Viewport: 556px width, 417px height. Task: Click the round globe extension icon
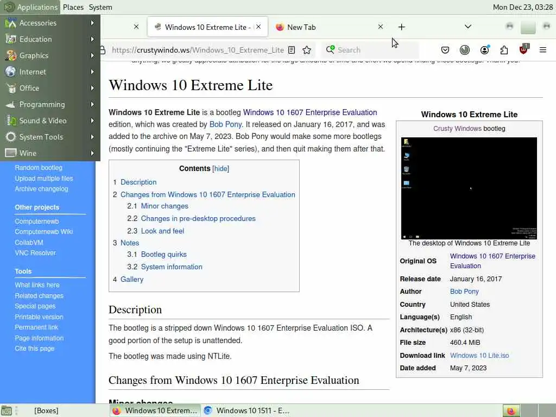click(x=465, y=50)
